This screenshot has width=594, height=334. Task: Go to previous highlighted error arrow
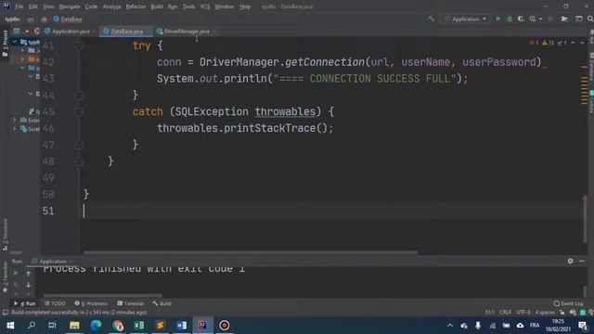574,43
